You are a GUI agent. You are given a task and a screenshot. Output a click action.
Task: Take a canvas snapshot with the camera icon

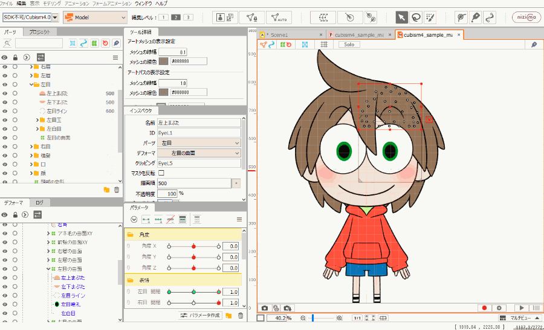(x=265, y=308)
